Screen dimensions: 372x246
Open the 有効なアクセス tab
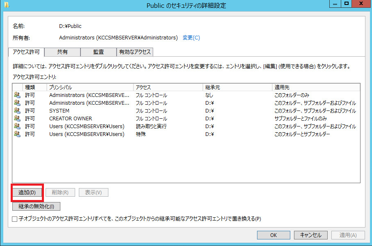pos(135,52)
